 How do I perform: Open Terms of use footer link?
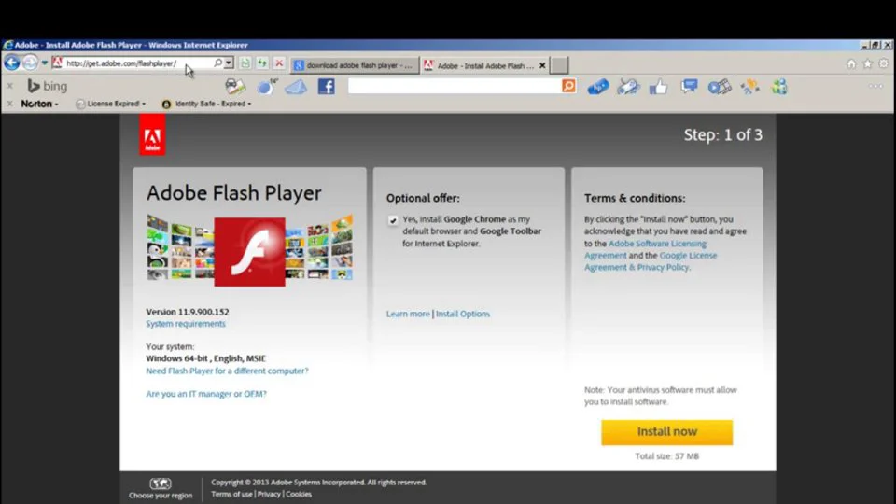pos(231,494)
